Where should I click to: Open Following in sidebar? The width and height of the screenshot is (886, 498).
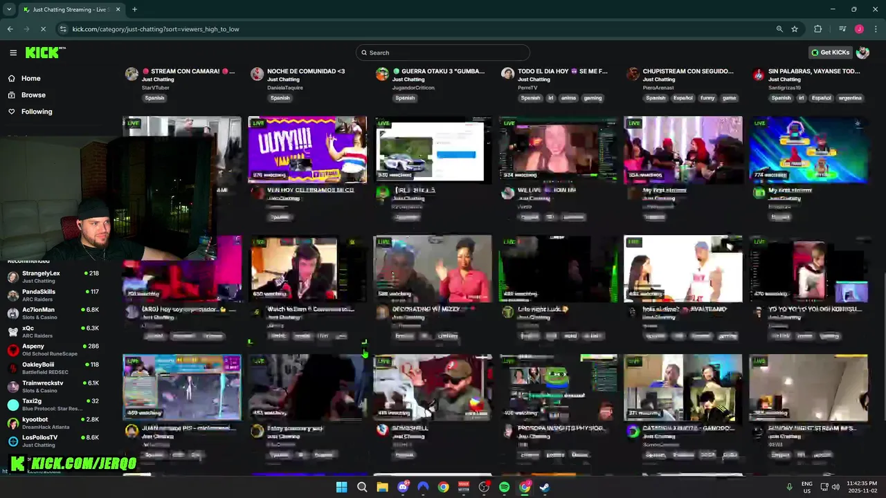pyautogui.click(x=37, y=111)
